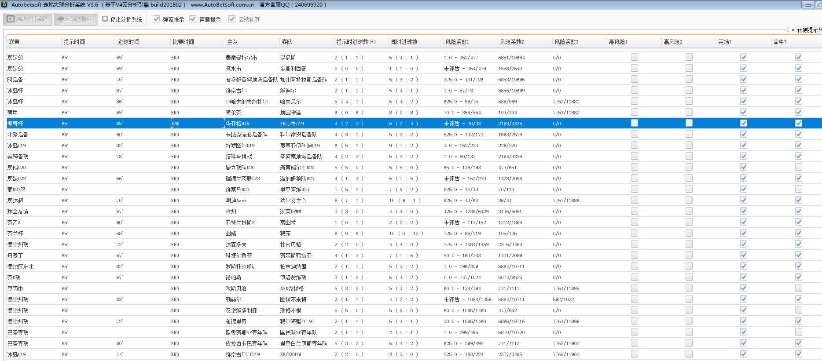Toggle the 云端计算 cloud computing checkbox
Viewport: 822px width, 361px height.
232,19
